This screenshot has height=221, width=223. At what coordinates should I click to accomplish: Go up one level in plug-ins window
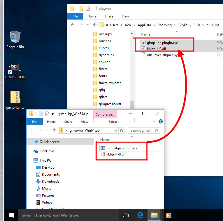(x=95, y=25)
